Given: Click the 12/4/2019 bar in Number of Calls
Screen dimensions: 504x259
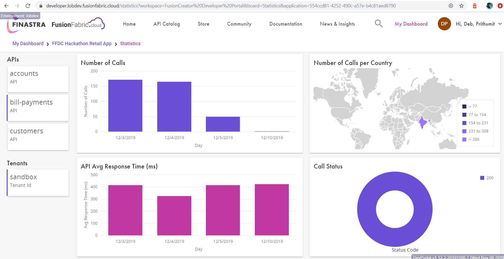Looking at the screenshot, I should pyautogui.click(x=174, y=107).
